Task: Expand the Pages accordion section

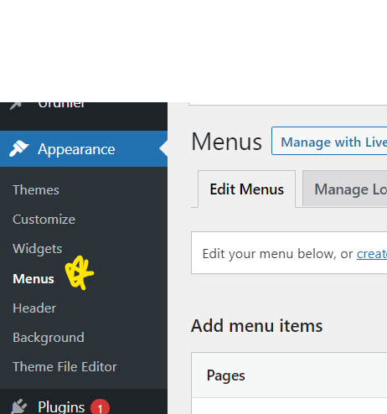Action: 289,375
